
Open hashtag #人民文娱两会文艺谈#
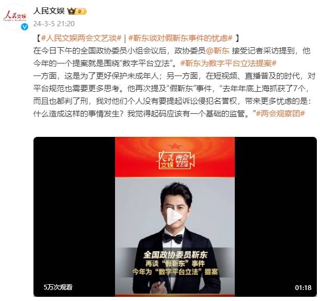point(81,38)
